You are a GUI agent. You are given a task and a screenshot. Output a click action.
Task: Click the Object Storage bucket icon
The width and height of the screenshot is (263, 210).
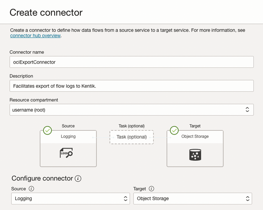tap(195, 155)
